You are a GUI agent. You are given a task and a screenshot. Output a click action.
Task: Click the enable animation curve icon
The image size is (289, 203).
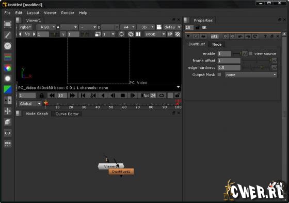245,53
